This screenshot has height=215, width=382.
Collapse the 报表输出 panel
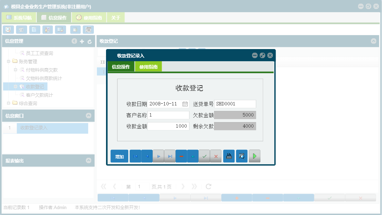89,160
